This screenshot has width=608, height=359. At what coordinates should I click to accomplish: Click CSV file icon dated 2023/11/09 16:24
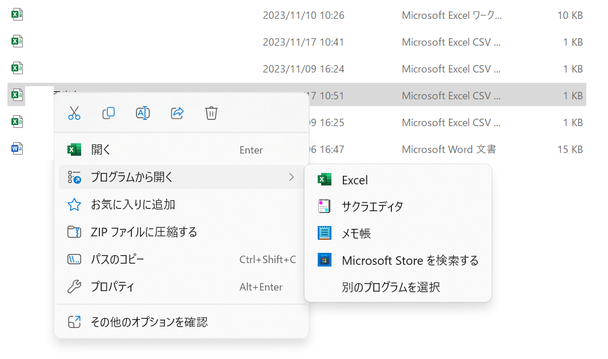17,68
